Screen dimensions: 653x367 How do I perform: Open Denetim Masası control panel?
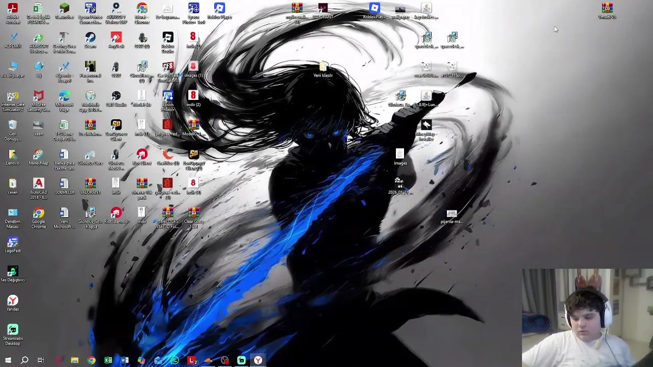click(13, 218)
